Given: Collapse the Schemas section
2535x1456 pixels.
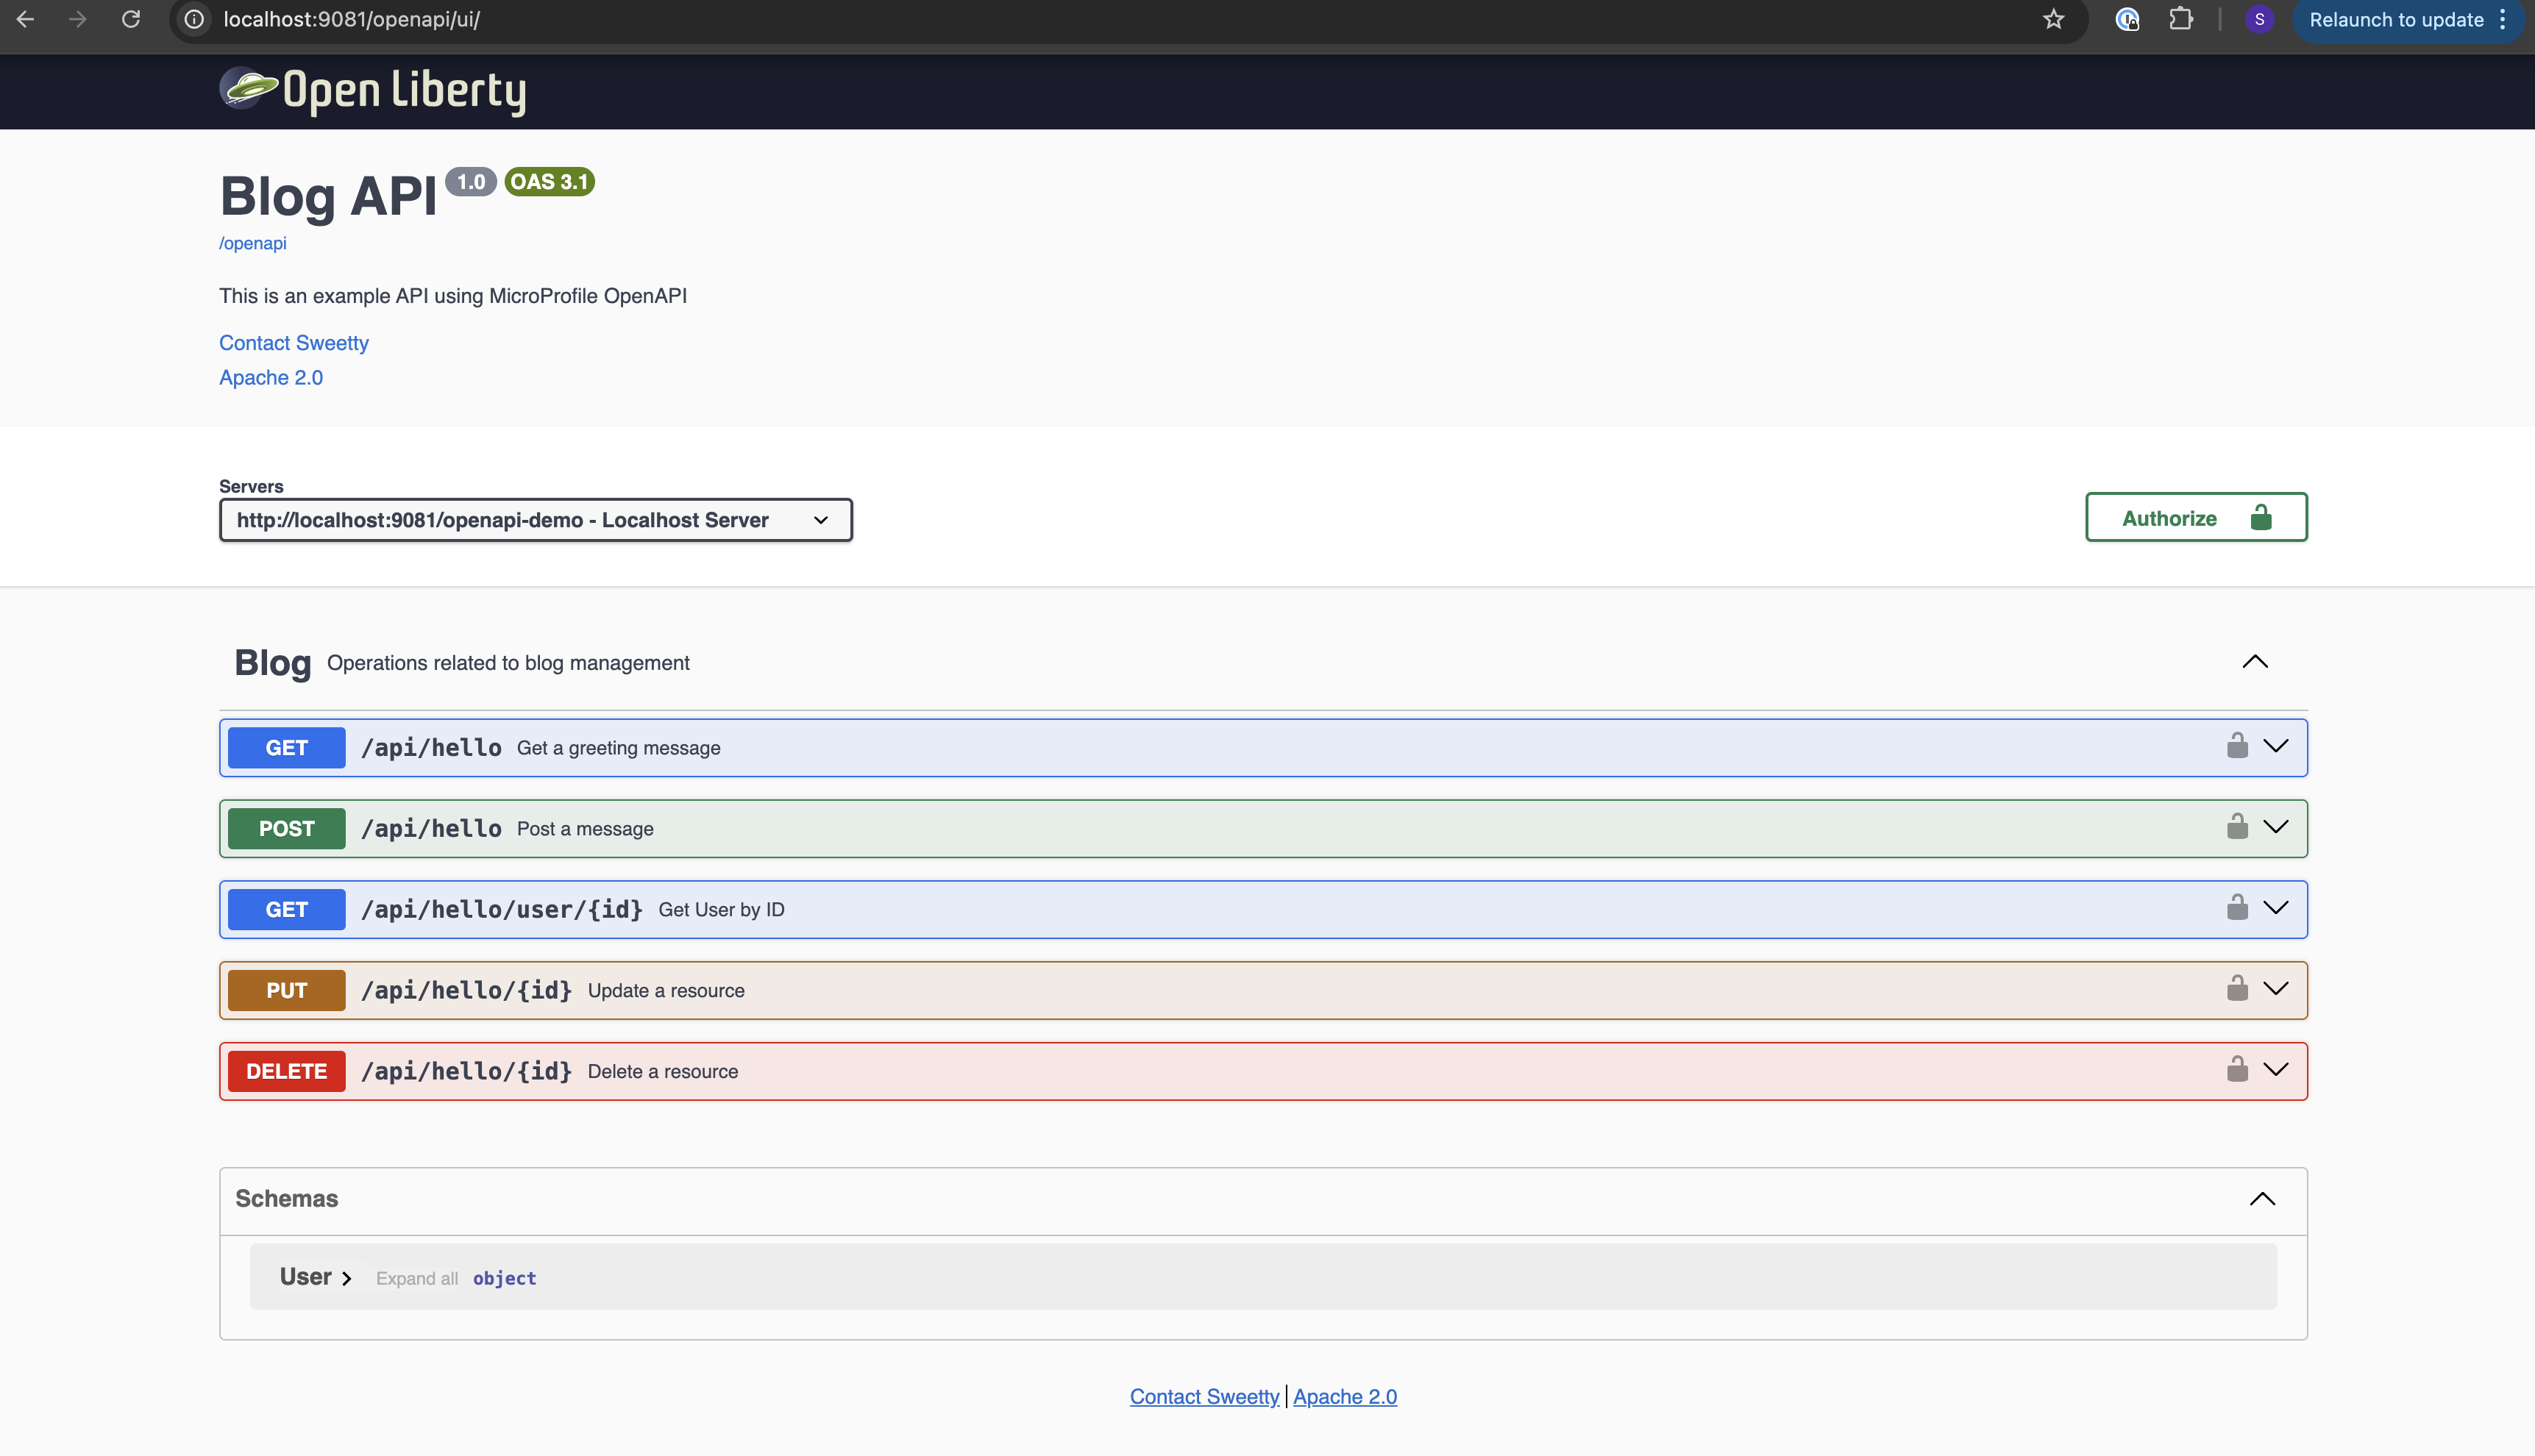Looking at the screenshot, I should click(2262, 1199).
